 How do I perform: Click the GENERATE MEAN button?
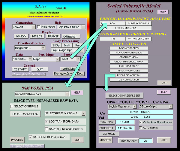129,57
